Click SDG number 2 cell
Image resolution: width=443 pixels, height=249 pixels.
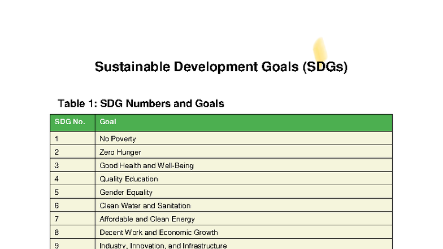point(72,152)
